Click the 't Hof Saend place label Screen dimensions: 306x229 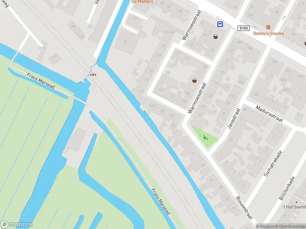coord(294,207)
